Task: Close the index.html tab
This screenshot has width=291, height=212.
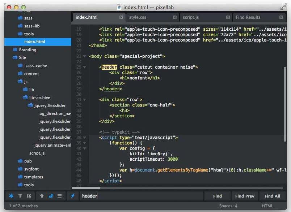Action: [x=121, y=17]
